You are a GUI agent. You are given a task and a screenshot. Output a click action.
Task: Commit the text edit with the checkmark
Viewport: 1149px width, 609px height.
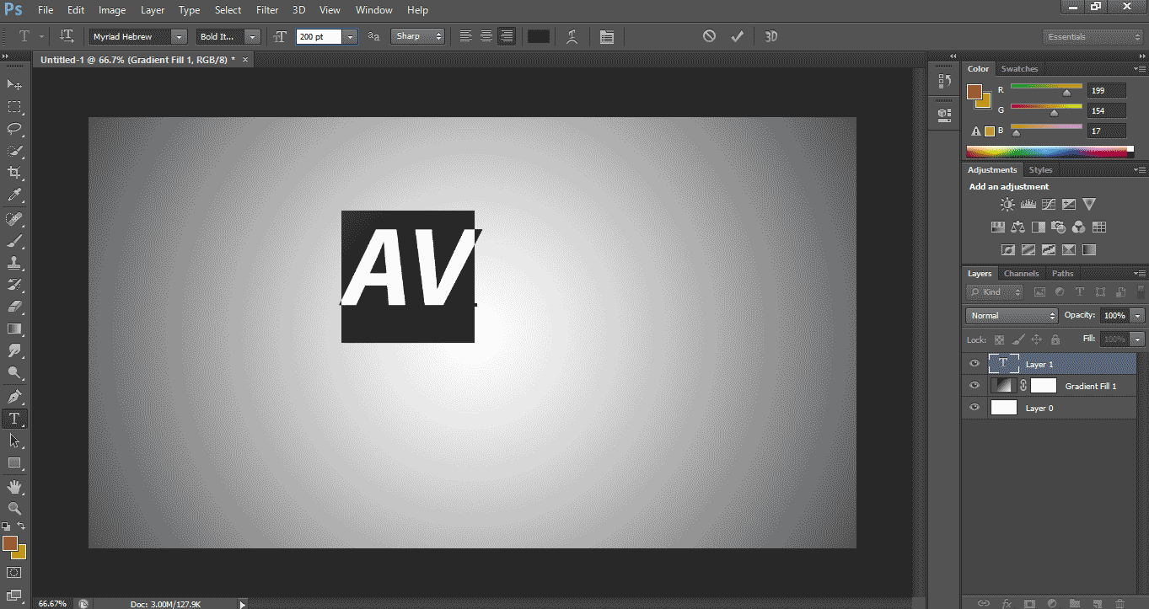pyautogui.click(x=737, y=36)
